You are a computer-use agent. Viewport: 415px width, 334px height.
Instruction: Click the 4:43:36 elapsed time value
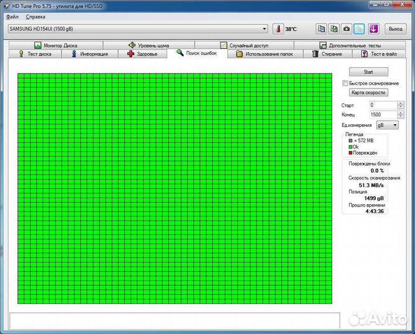tap(375, 211)
